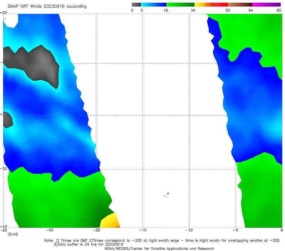
Task: Click the brown 50-64 segment of the color bar
Action: (x=240, y=5)
